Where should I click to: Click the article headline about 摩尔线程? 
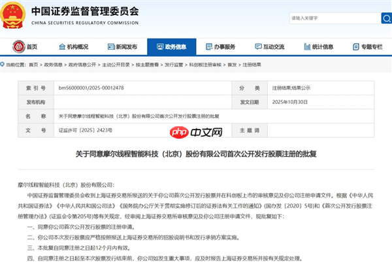[x=196, y=154]
